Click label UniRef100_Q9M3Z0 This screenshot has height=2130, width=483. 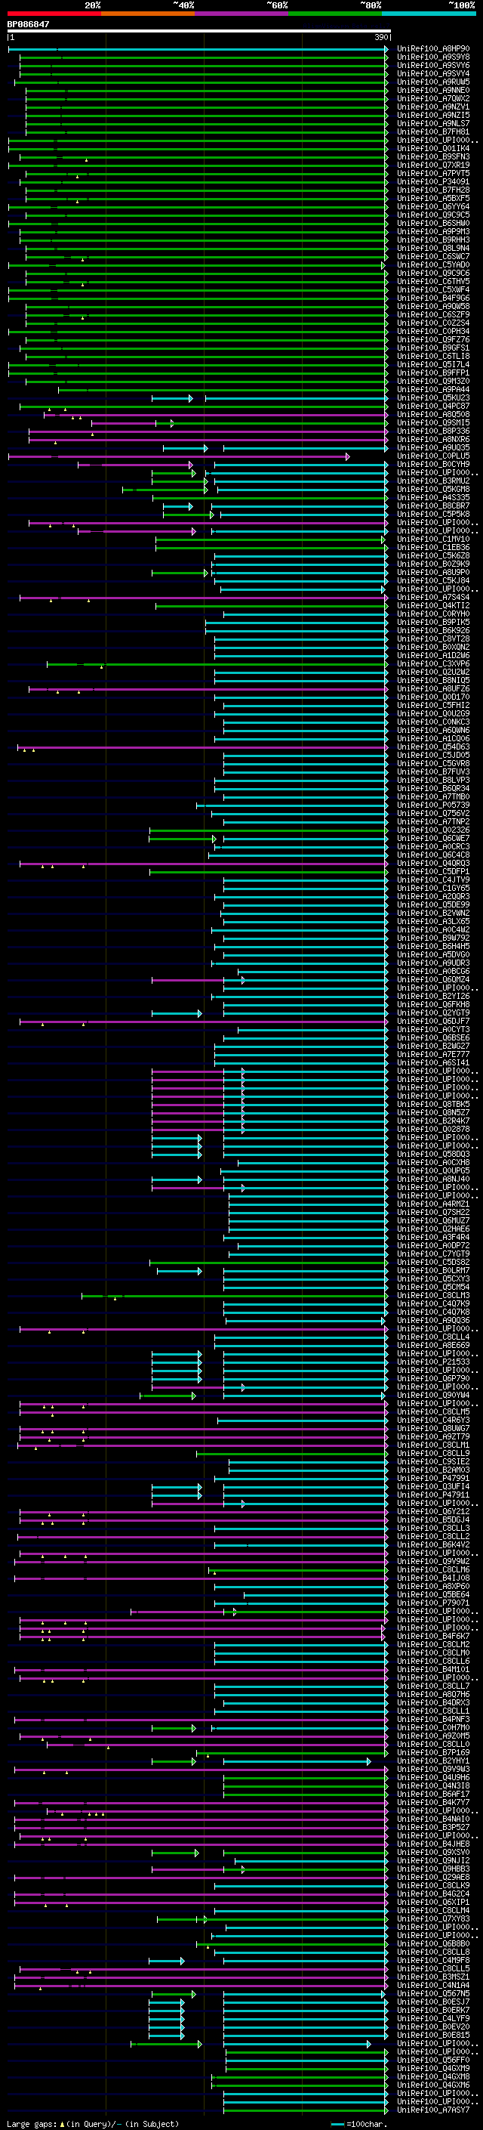click(x=433, y=381)
